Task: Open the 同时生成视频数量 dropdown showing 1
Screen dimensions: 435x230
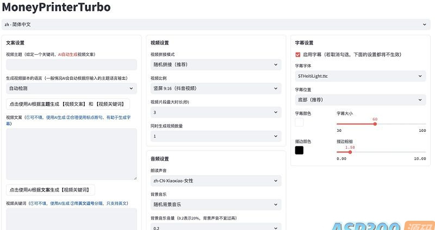Action: 216,136
